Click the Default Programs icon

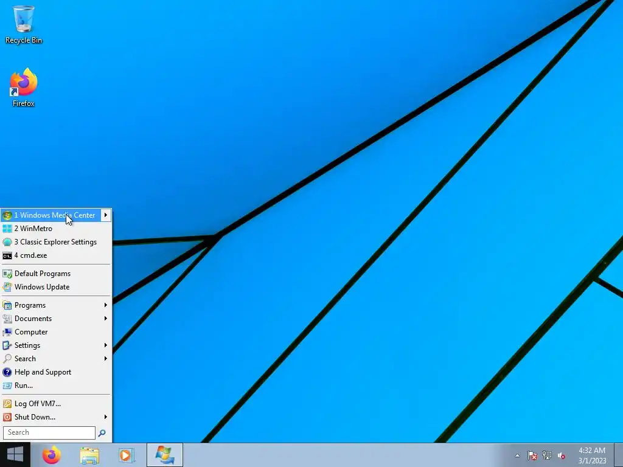pos(7,274)
